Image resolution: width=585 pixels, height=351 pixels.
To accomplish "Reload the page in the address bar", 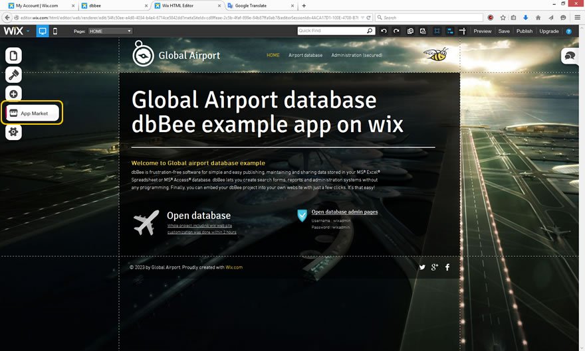I will click(x=368, y=17).
